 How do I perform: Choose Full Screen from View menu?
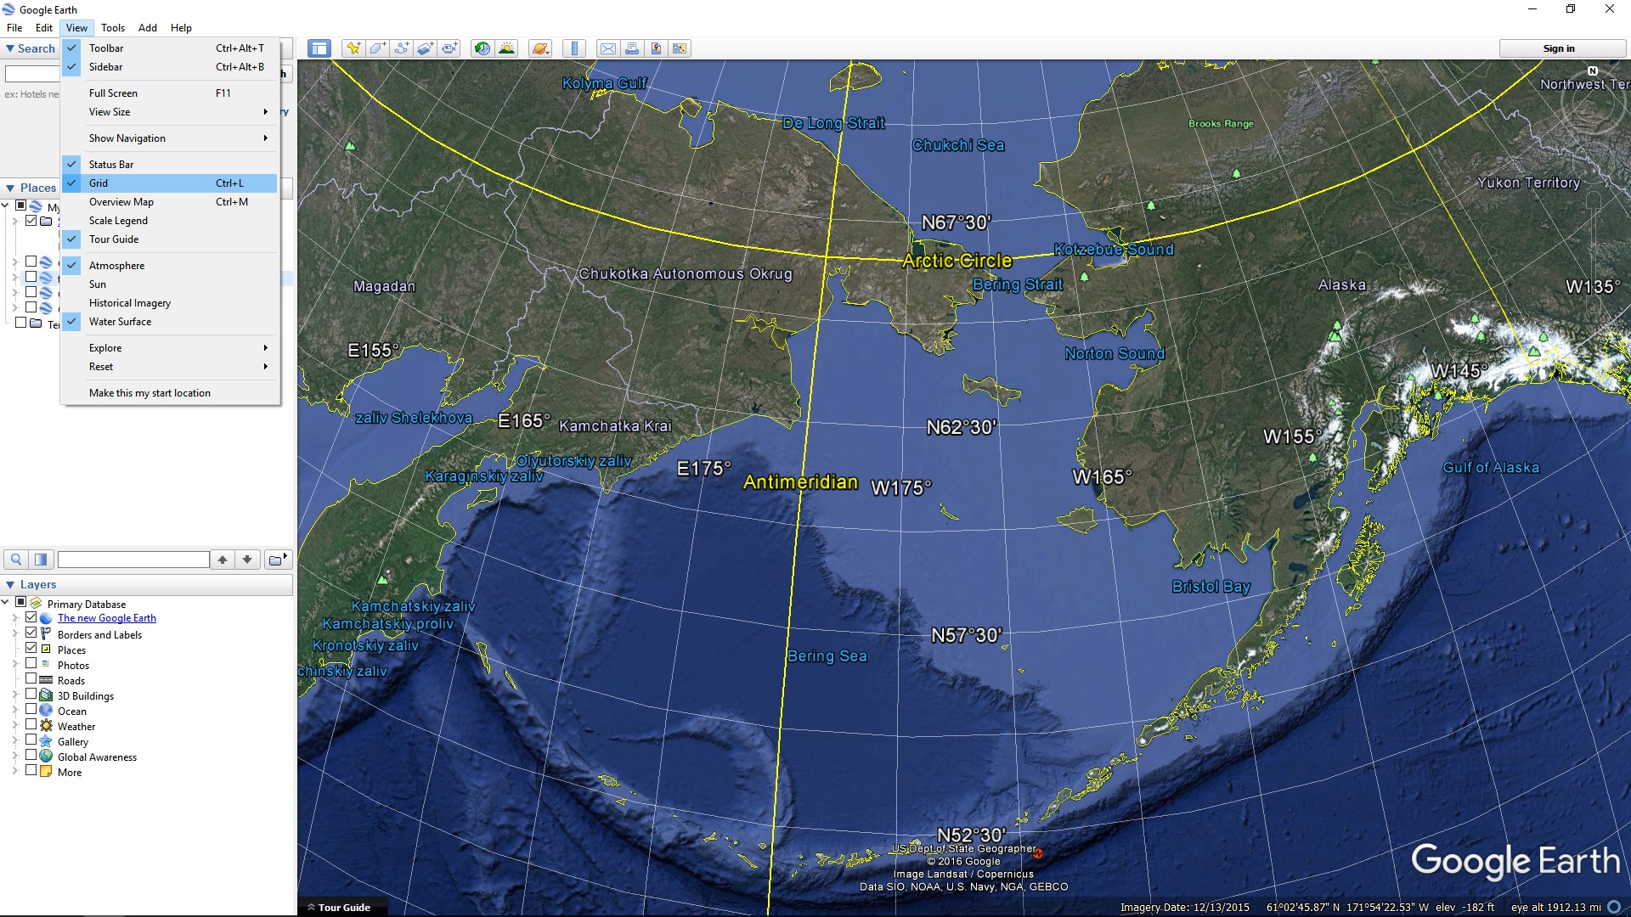click(x=170, y=93)
